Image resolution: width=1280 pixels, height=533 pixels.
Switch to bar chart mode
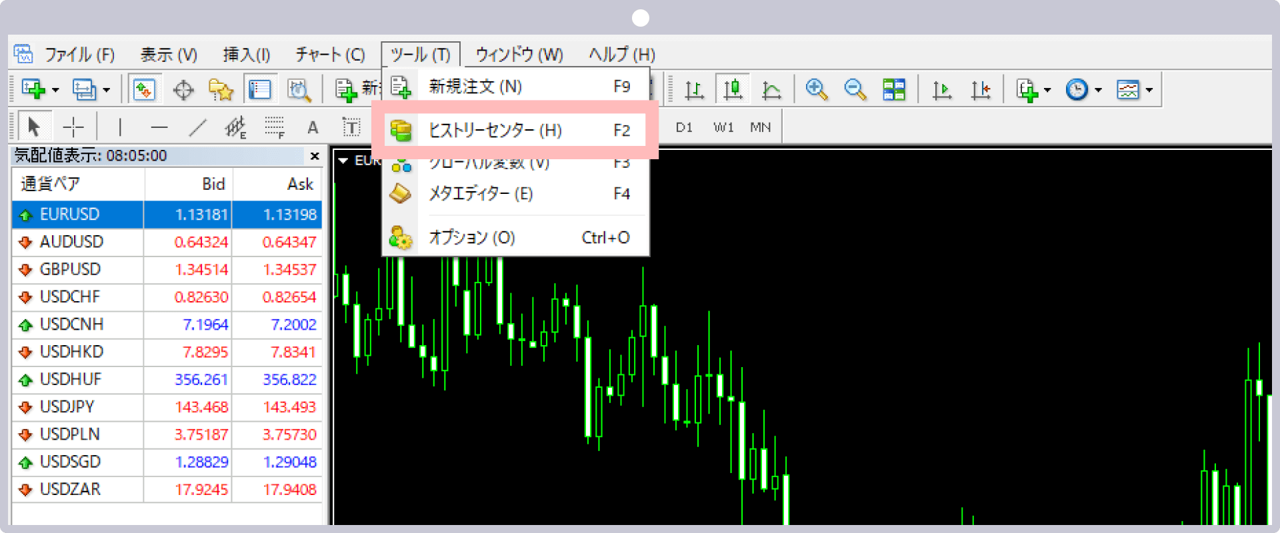point(695,89)
